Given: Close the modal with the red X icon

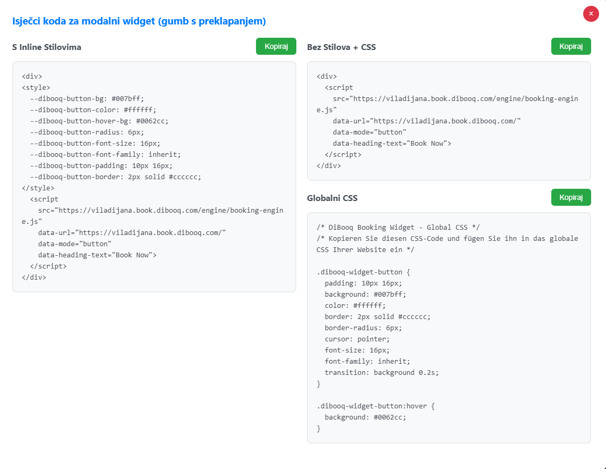Looking at the screenshot, I should (591, 14).
